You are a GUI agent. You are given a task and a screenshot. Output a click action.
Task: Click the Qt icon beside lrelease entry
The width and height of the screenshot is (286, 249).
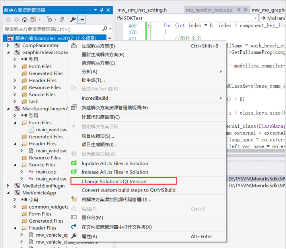[74, 172]
